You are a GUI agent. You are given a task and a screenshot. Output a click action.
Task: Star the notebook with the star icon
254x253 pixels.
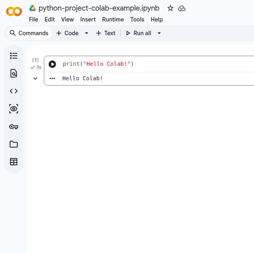click(x=170, y=8)
